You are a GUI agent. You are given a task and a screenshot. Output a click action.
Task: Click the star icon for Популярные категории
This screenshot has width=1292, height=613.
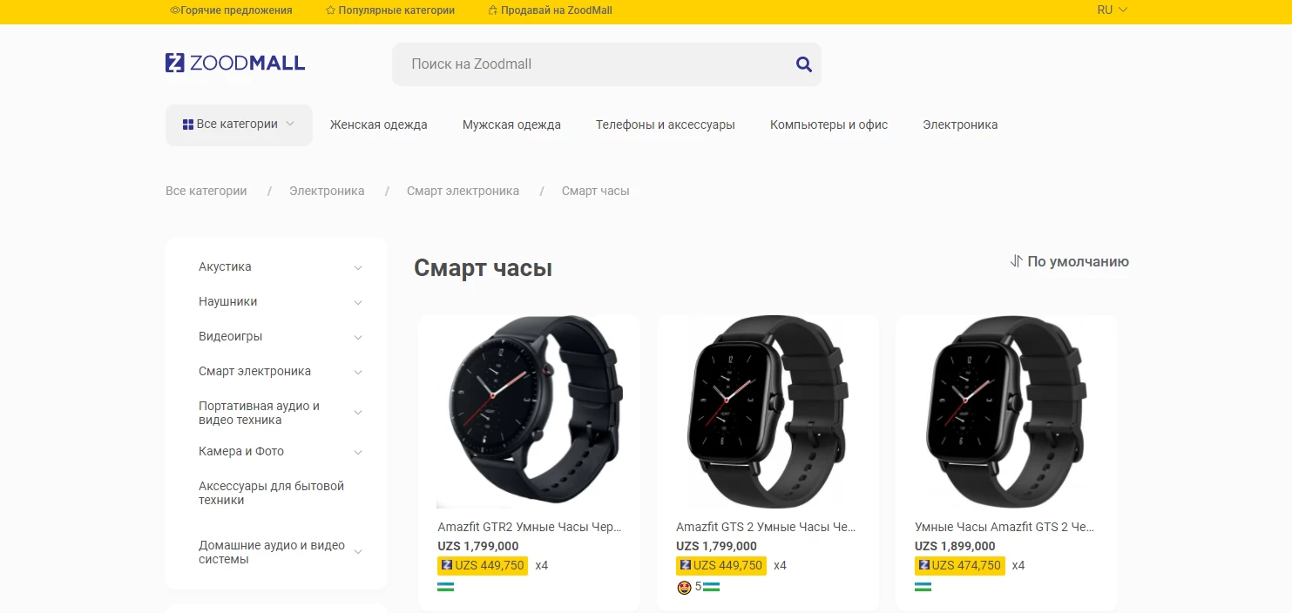pos(330,10)
